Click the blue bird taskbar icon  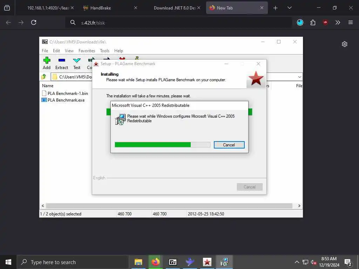[x=190, y=262]
